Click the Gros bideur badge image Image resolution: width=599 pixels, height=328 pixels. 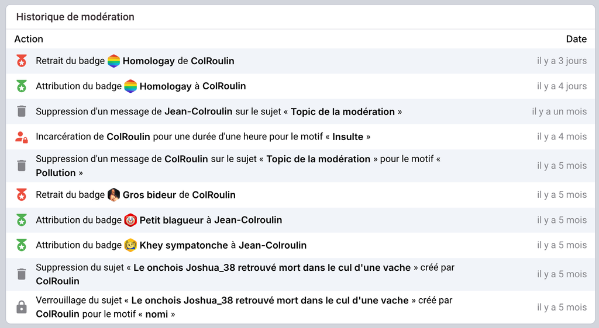pos(114,195)
